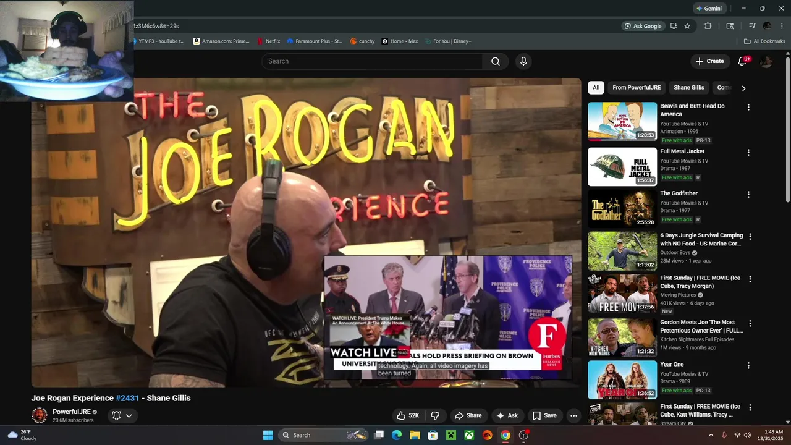Image resolution: width=791 pixels, height=445 pixels.
Task: Open Xbox app from taskbar
Action: (469, 435)
